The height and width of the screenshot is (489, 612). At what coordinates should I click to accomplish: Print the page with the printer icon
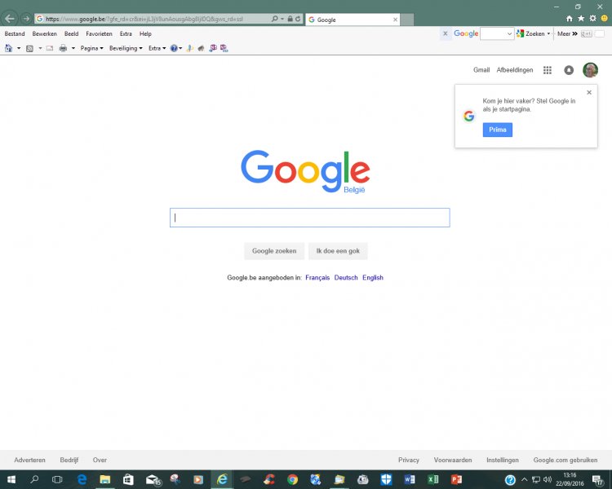(63, 48)
